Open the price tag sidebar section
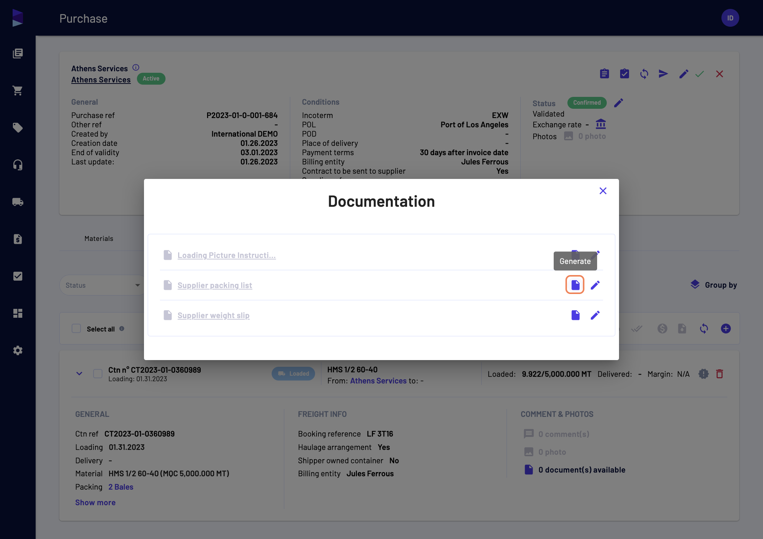 coord(17,127)
